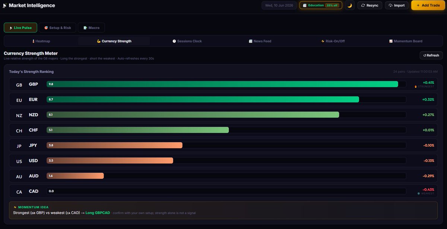
Task: Click the date Wed, 10 Jun 2026
Action: [279, 5]
